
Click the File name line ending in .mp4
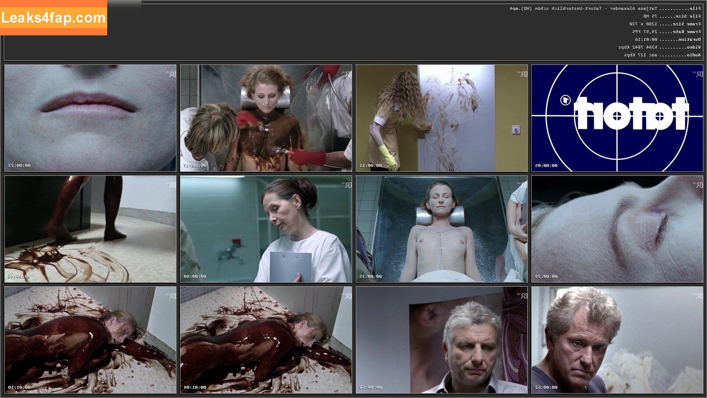[605, 8]
